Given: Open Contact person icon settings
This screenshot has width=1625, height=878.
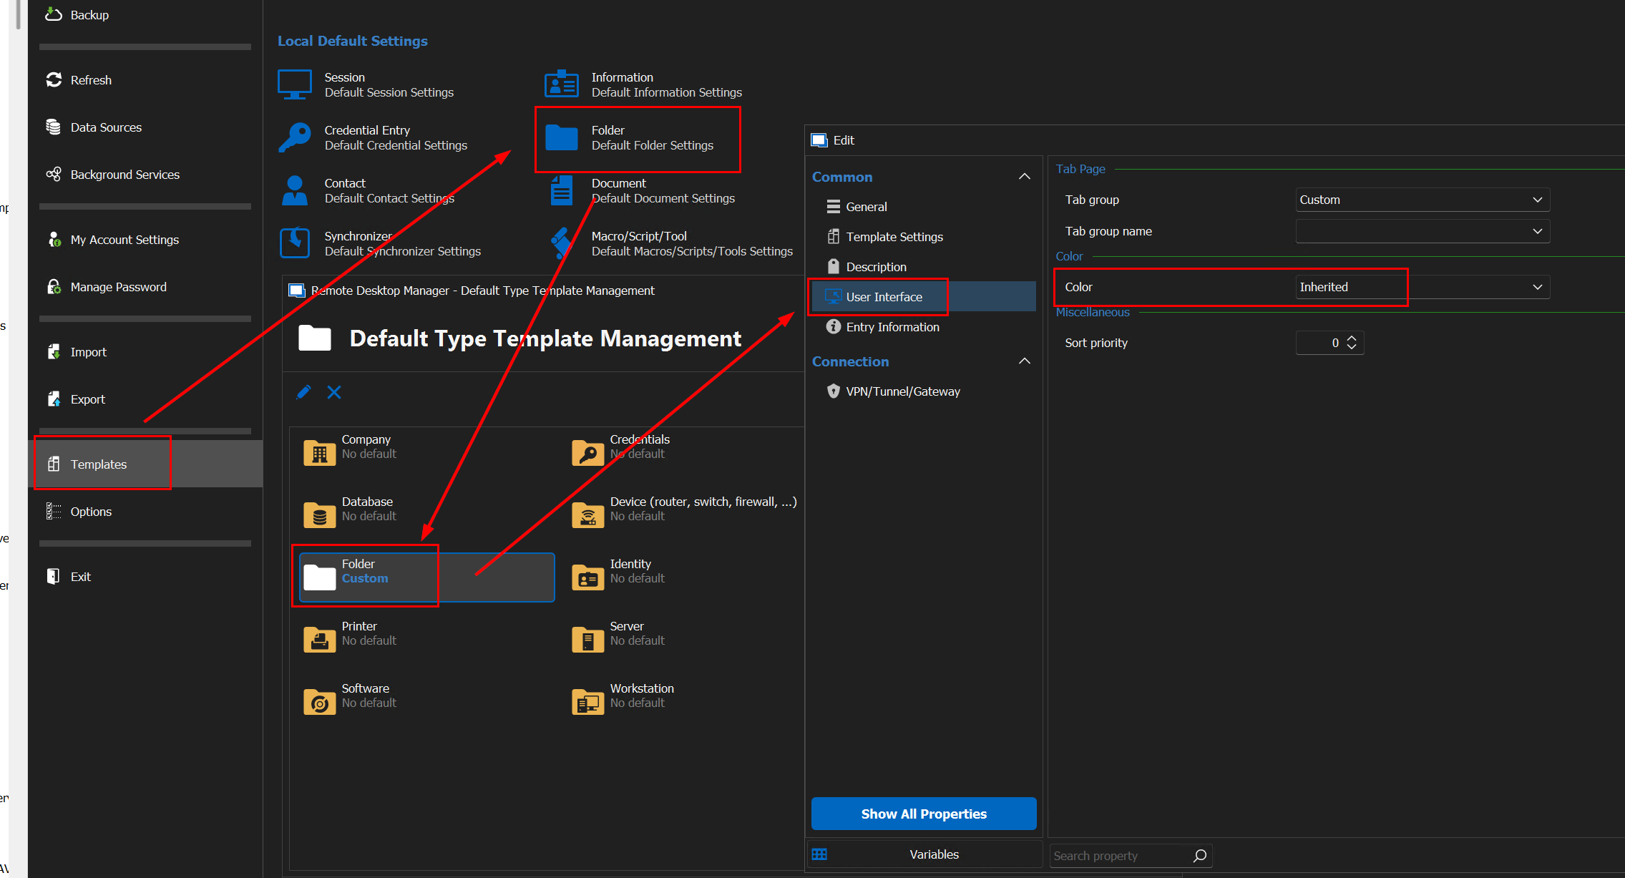Looking at the screenshot, I should (294, 190).
